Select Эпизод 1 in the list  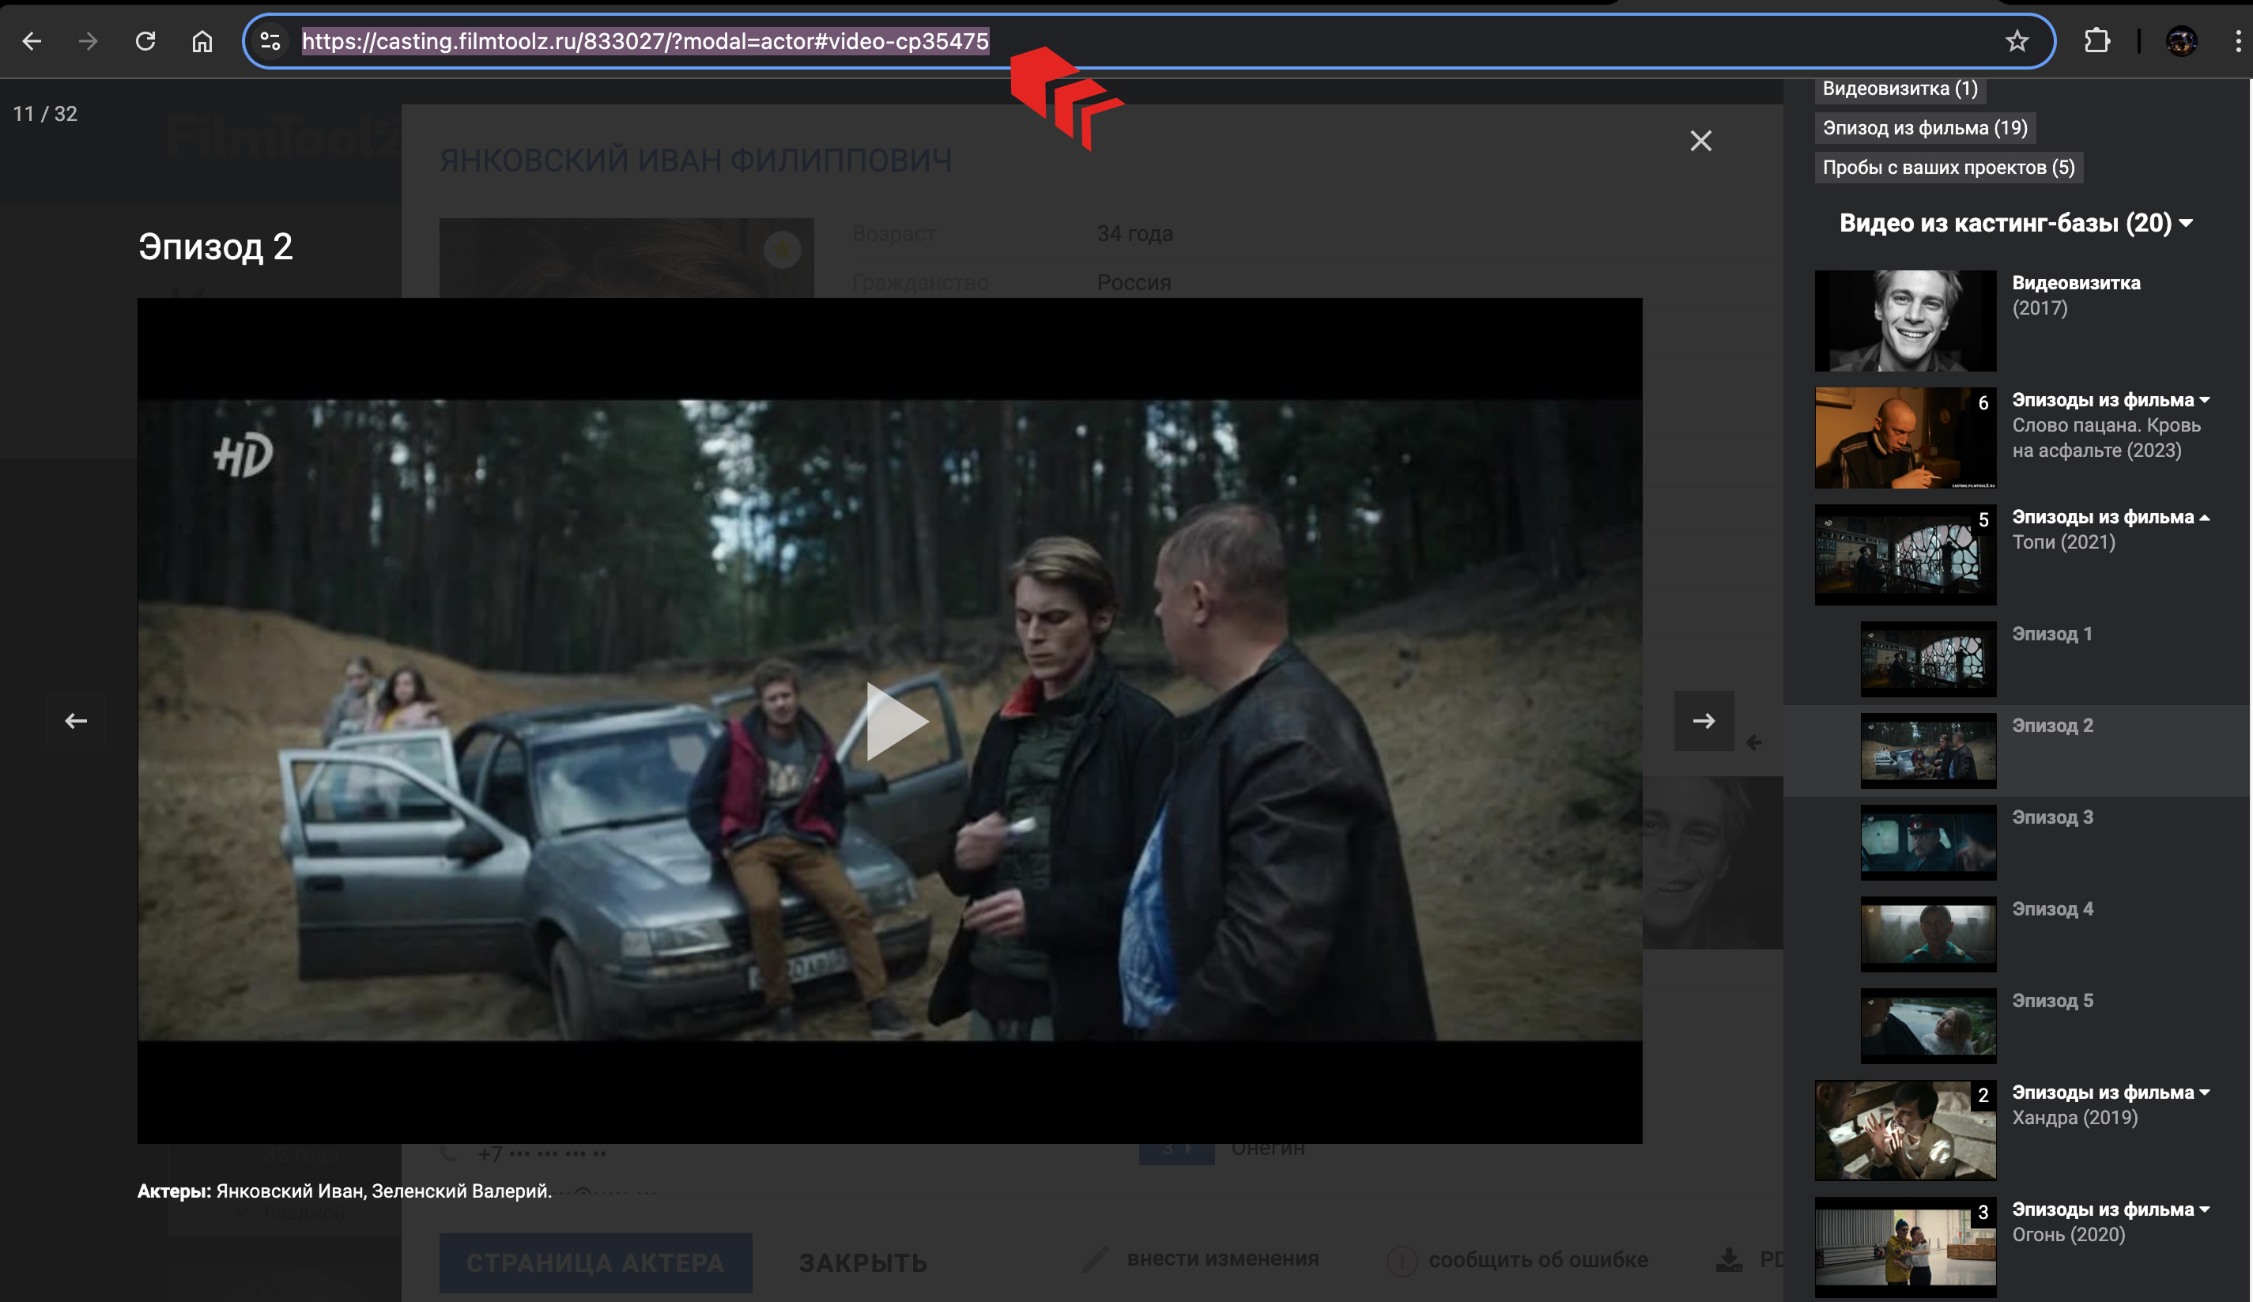tap(2052, 634)
